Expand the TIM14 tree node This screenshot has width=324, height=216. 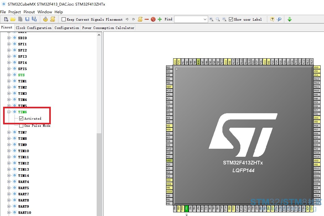(9, 176)
